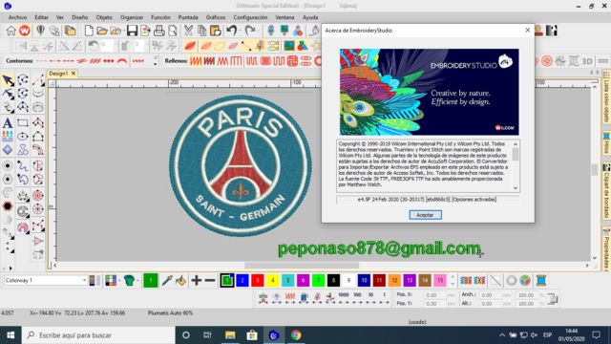Viewport: 611px width, 344px height.
Task: Apply color with the paint bucket icon
Action: tap(180, 280)
